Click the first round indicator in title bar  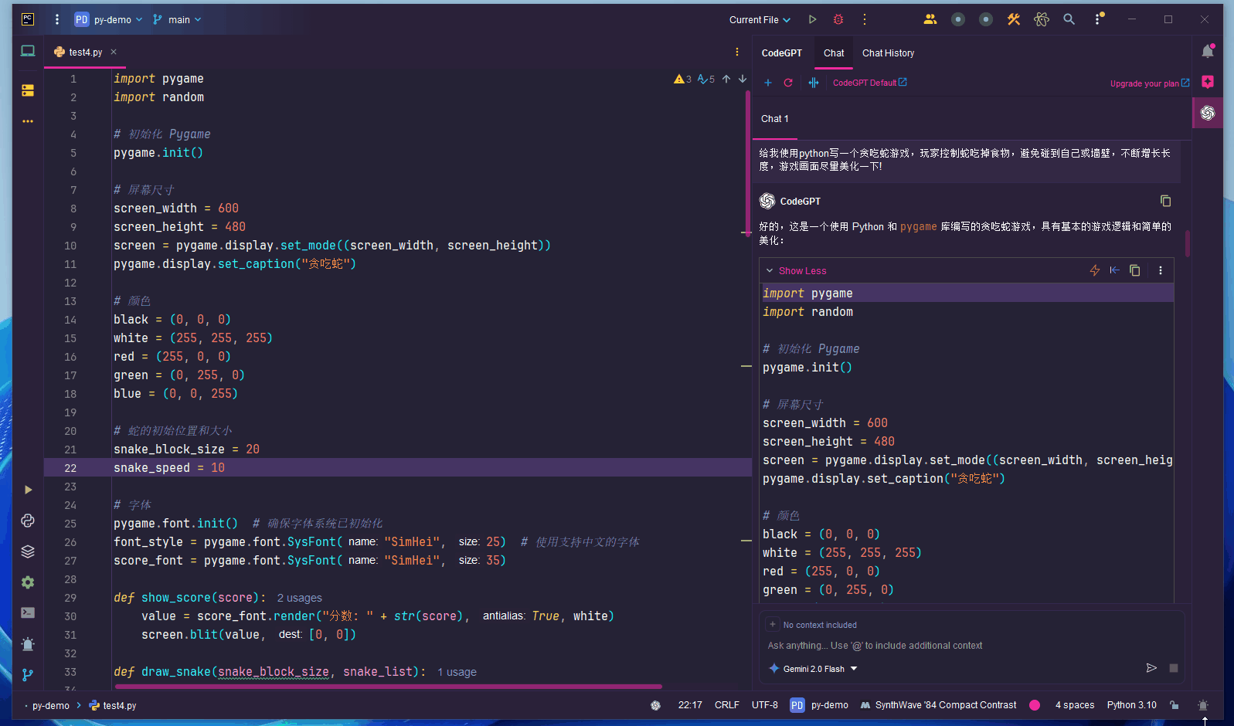pos(958,19)
